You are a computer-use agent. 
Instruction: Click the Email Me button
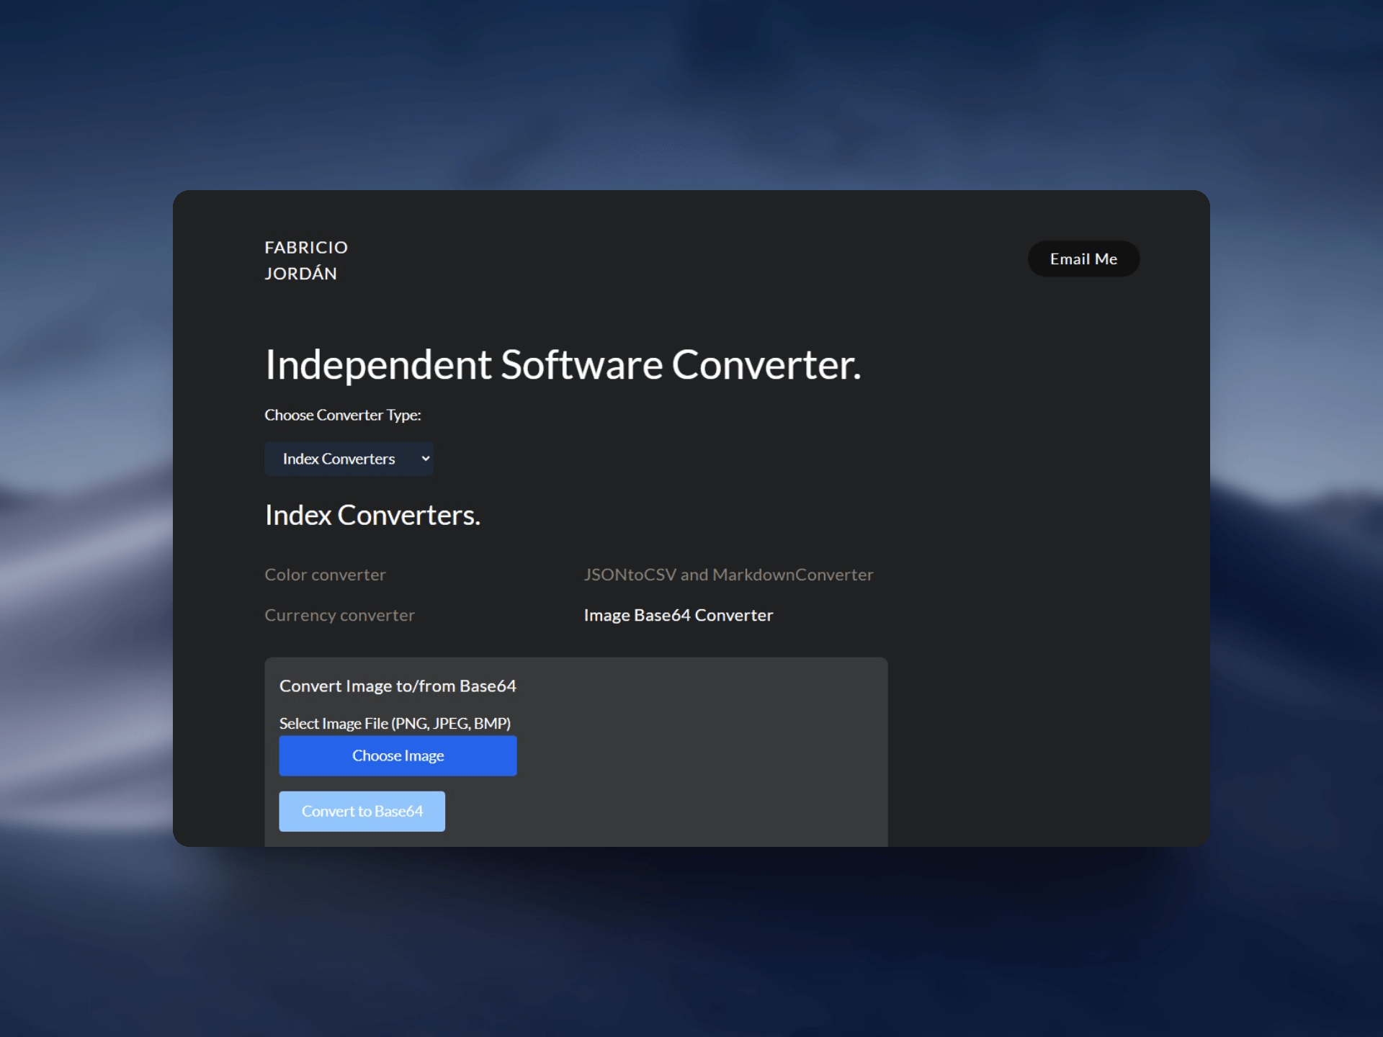[1083, 259]
